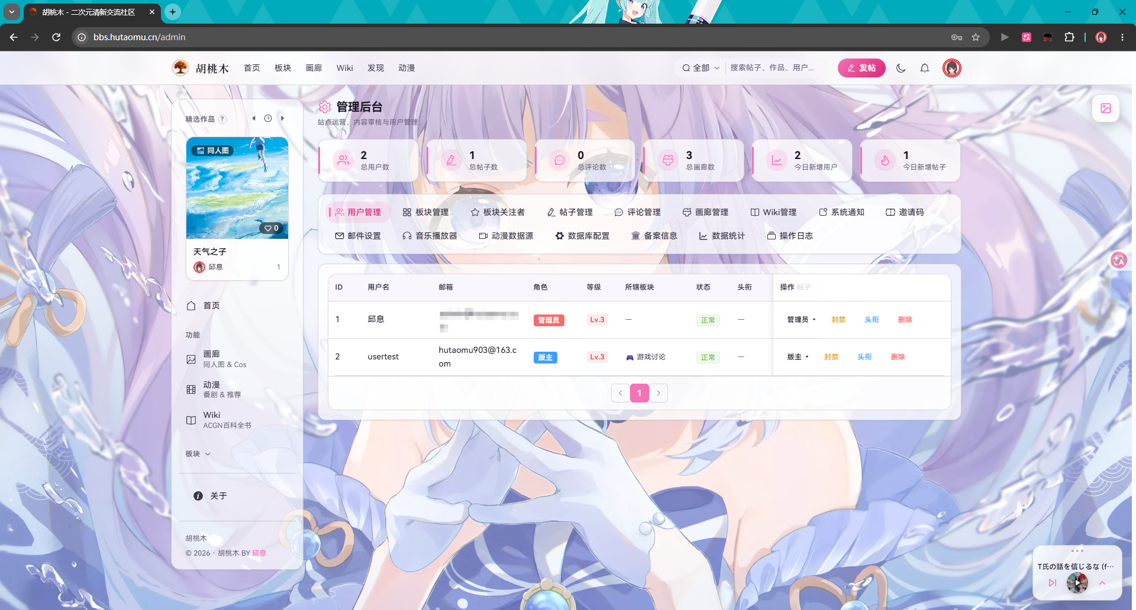Click 删除 for user 邱息
Image resolution: width=1136 pixels, height=610 pixels.
point(905,320)
